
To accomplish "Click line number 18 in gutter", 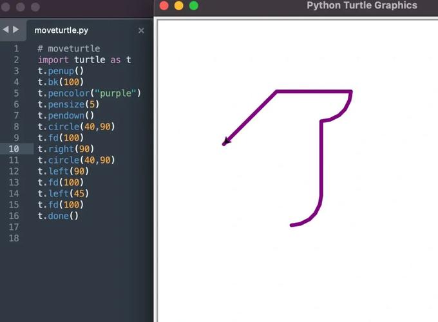I will click(x=14, y=238).
